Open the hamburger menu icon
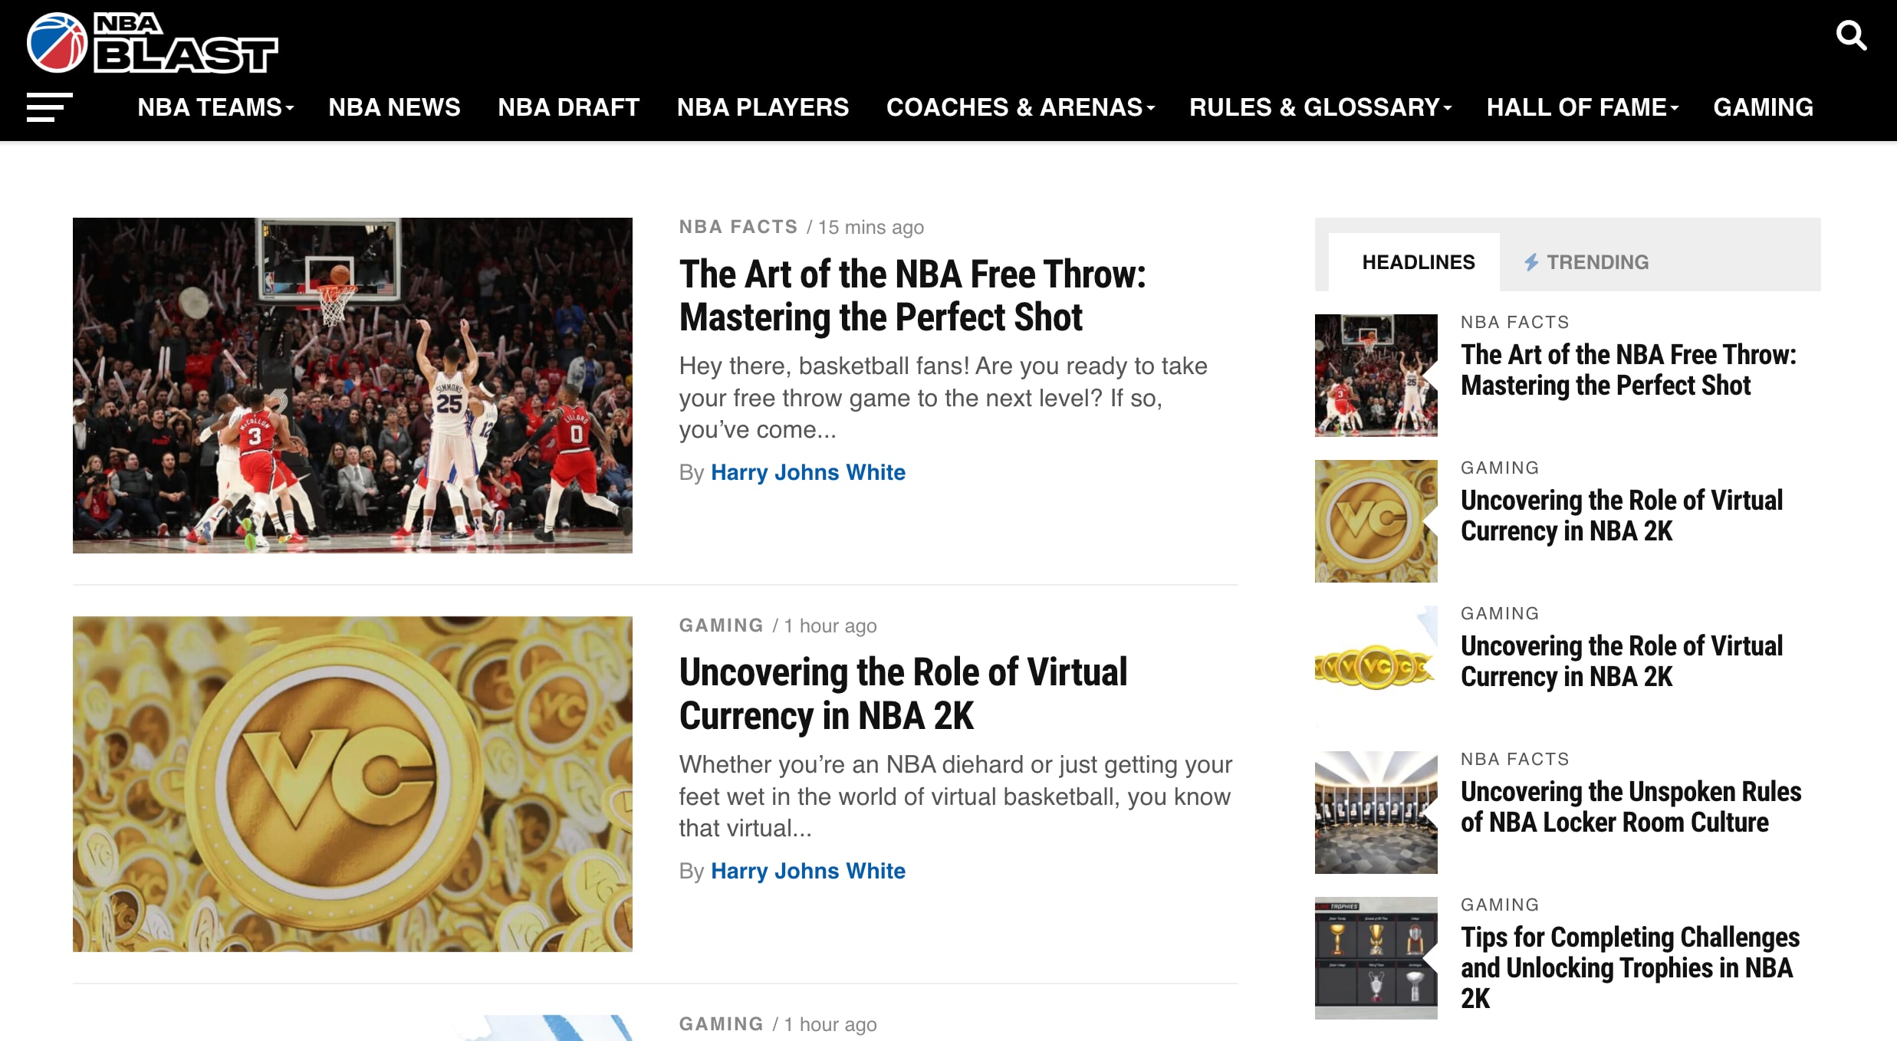Image resolution: width=1897 pixels, height=1041 pixels. [49, 107]
